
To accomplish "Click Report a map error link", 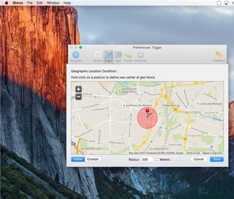I will coord(212,153).
